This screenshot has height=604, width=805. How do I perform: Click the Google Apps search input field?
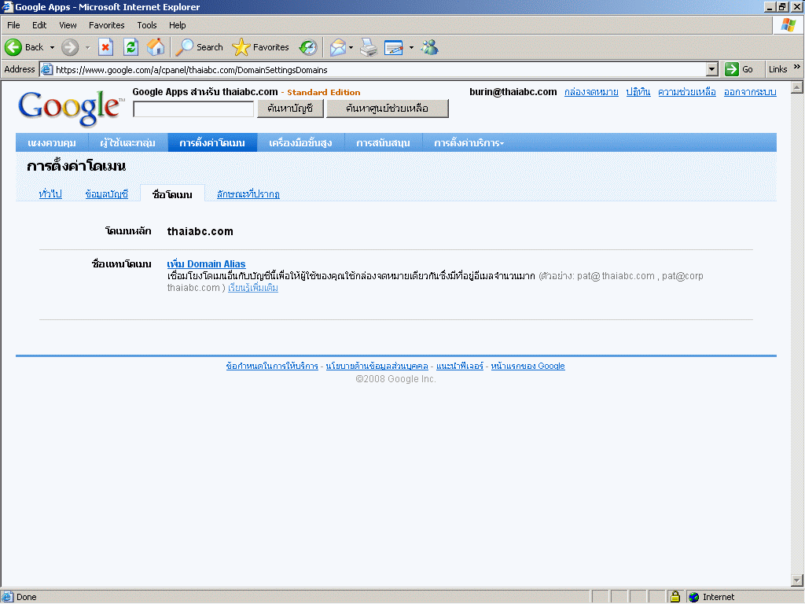coord(193,109)
